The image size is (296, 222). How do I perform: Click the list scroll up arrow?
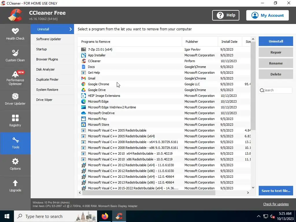click(253, 39)
